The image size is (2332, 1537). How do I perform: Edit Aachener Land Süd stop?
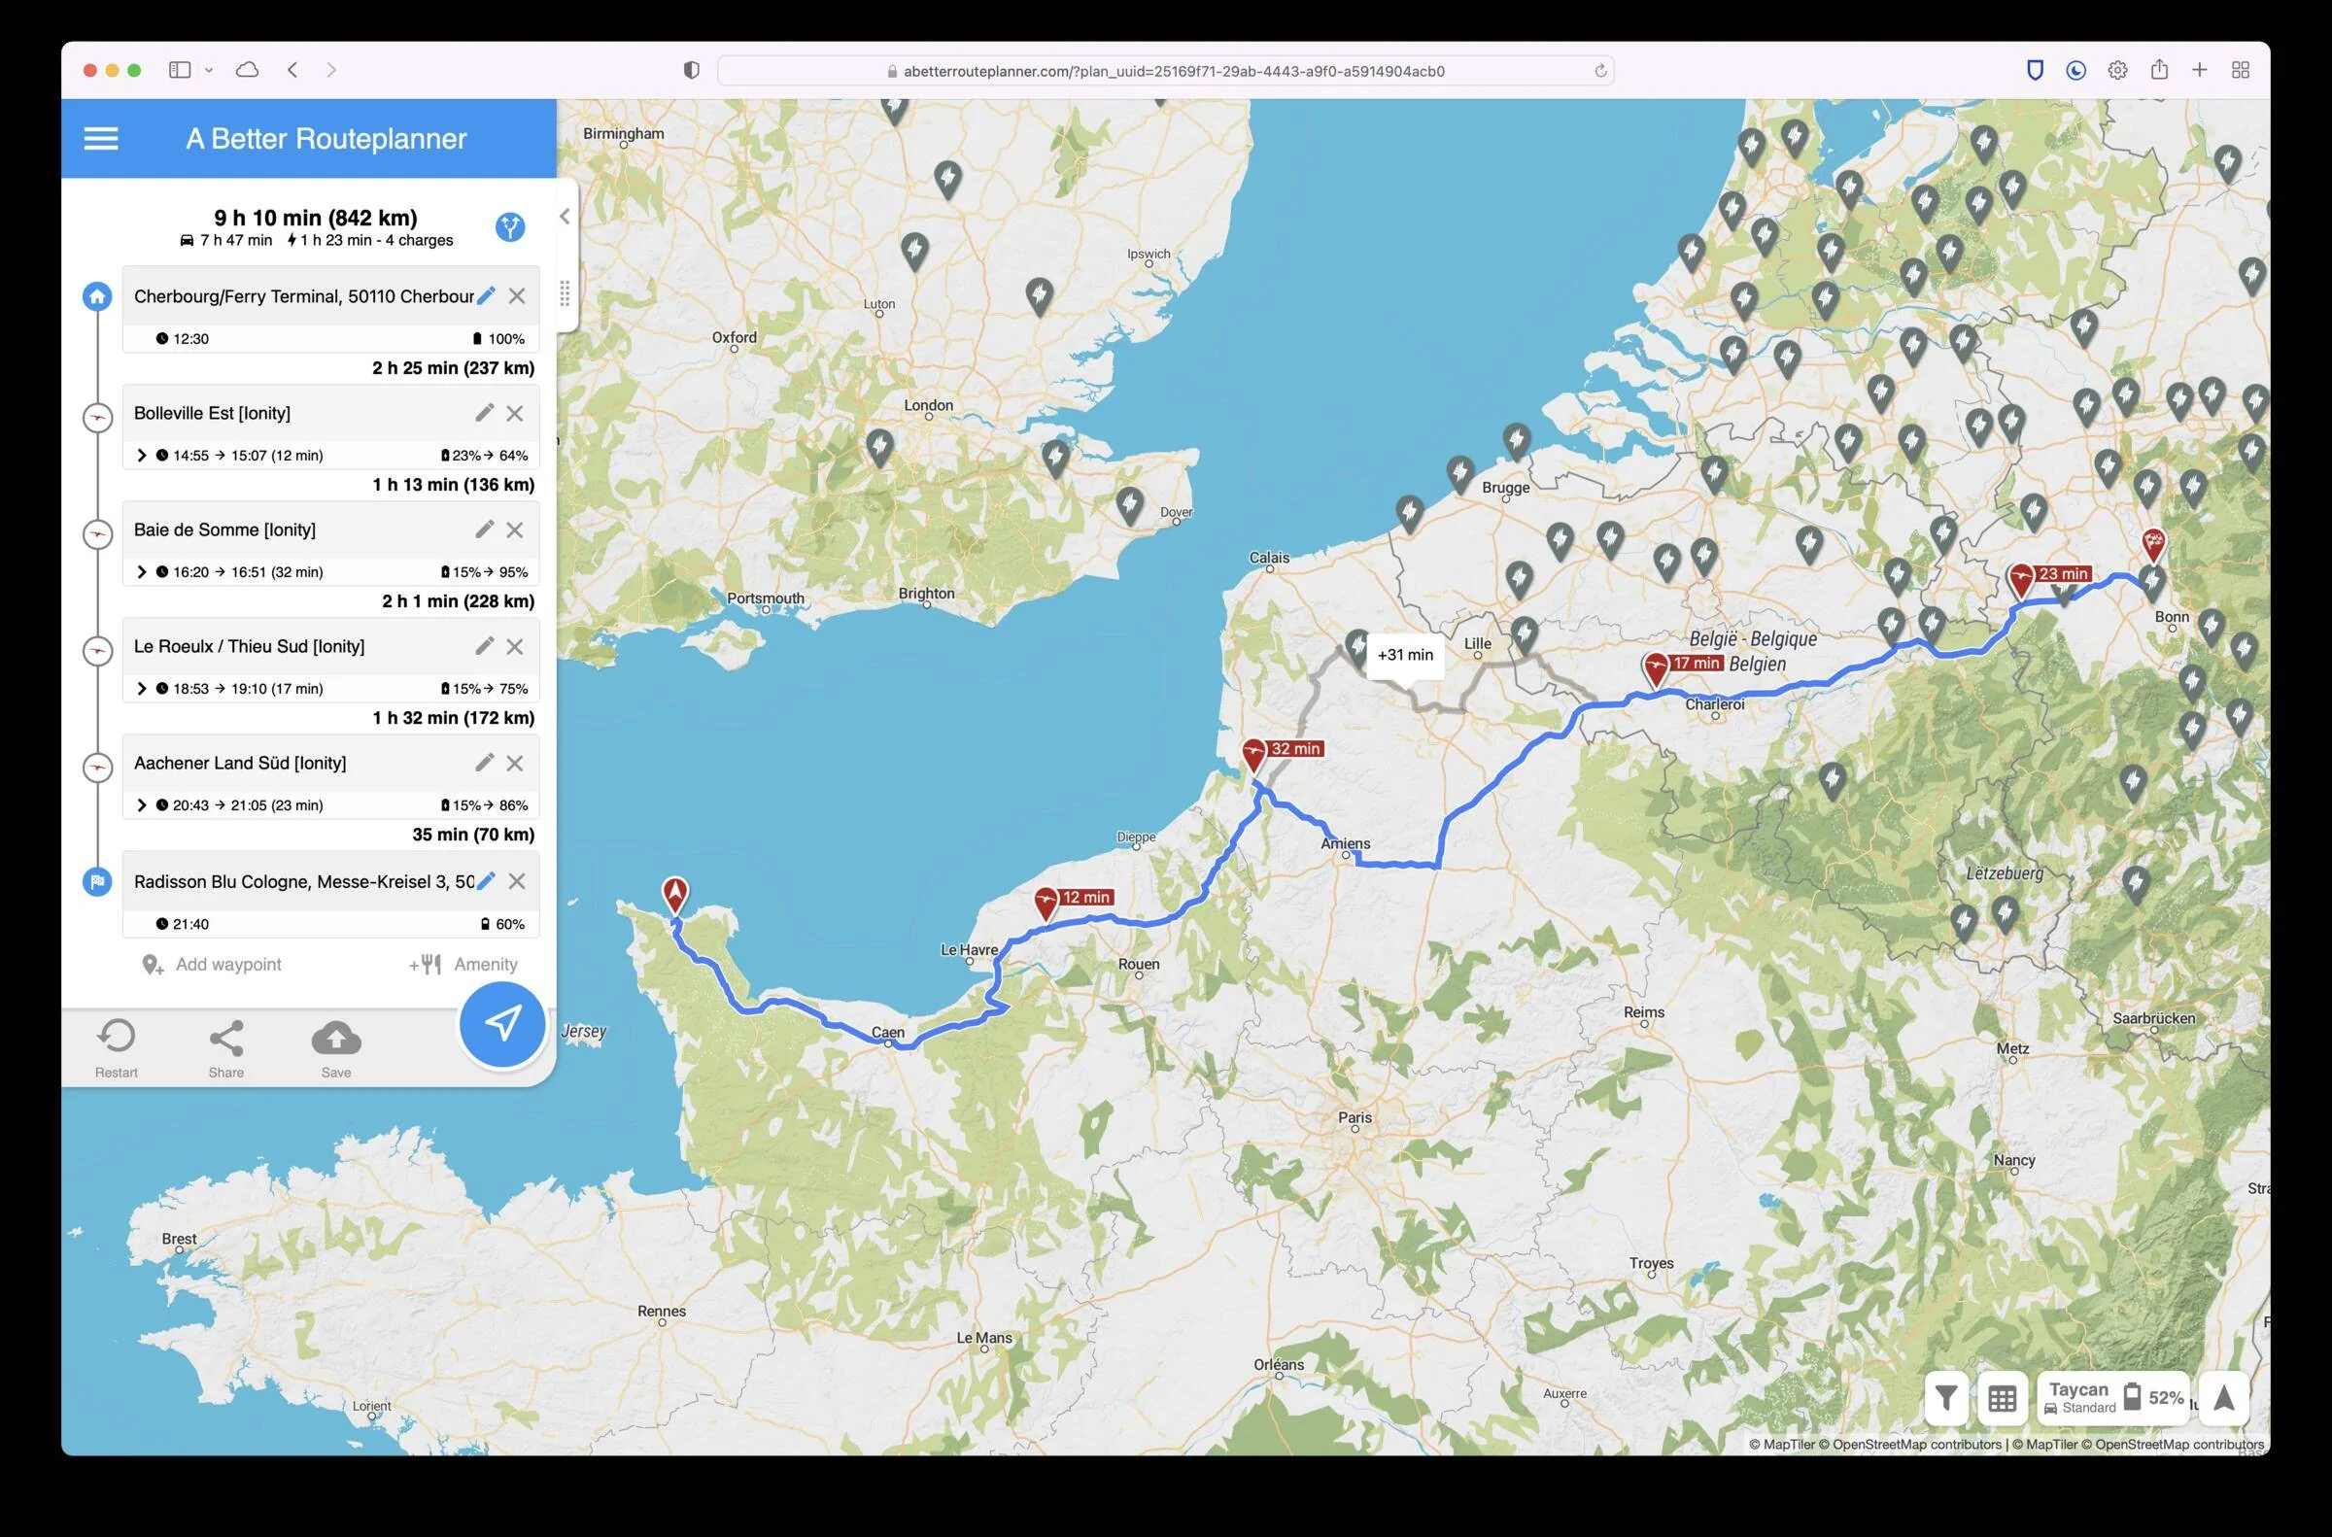click(x=484, y=763)
